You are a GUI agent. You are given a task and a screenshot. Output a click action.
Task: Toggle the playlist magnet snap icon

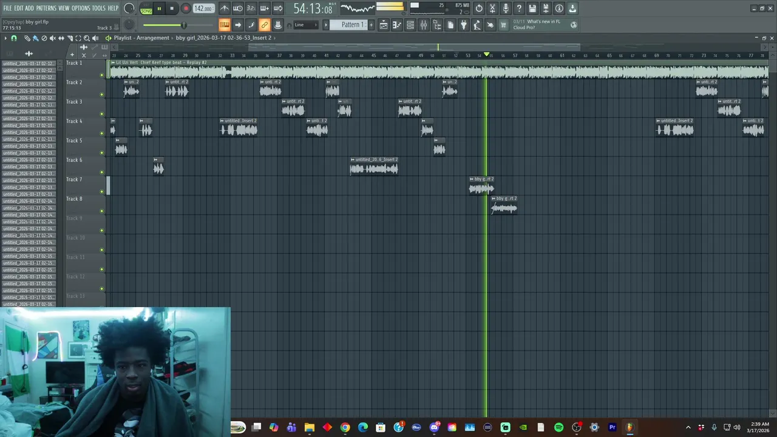point(14,38)
